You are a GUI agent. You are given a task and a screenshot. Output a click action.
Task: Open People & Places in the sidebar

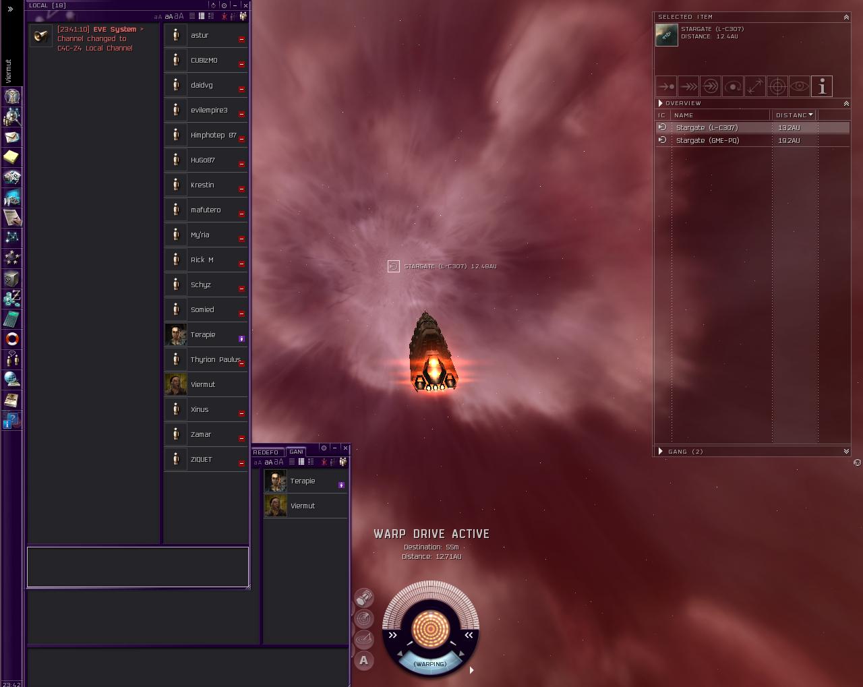[x=12, y=117]
